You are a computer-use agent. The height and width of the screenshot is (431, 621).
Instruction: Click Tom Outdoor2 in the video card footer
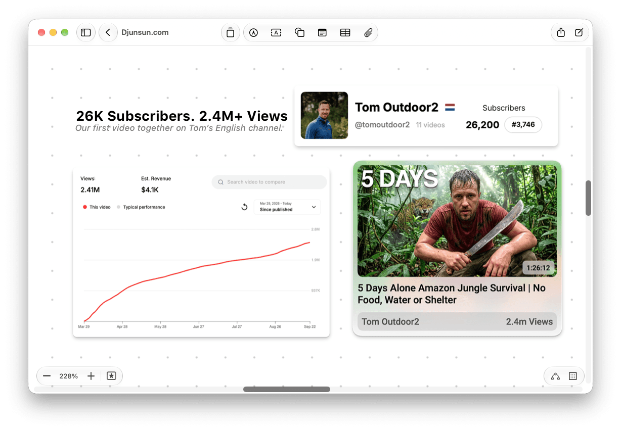click(x=390, y=321)
